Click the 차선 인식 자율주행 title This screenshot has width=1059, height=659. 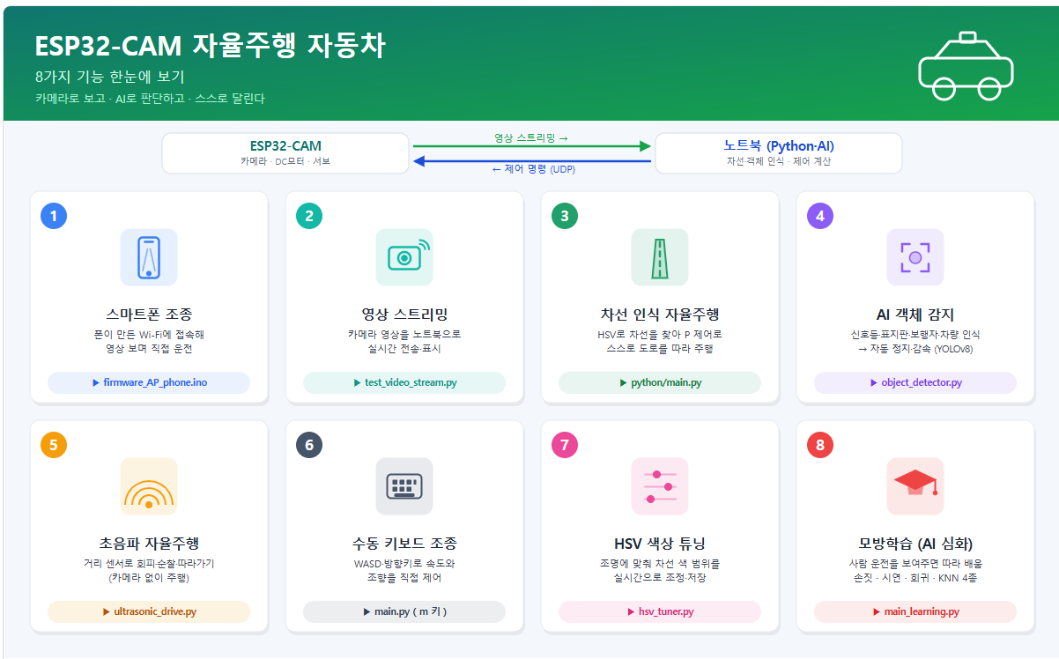click(660, 315)
